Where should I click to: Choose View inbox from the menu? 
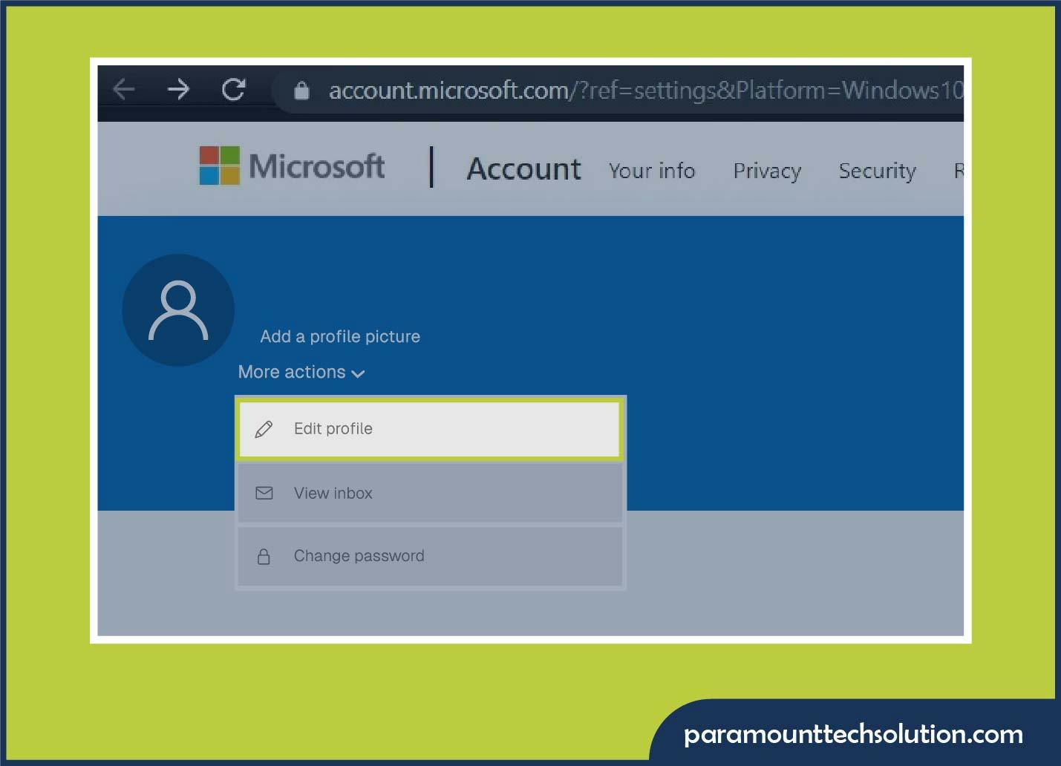333,493
